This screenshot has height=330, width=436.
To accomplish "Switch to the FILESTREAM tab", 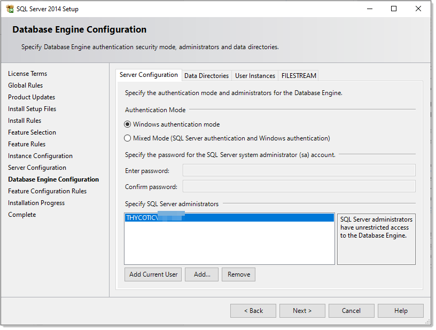I will tap(299, 76).
